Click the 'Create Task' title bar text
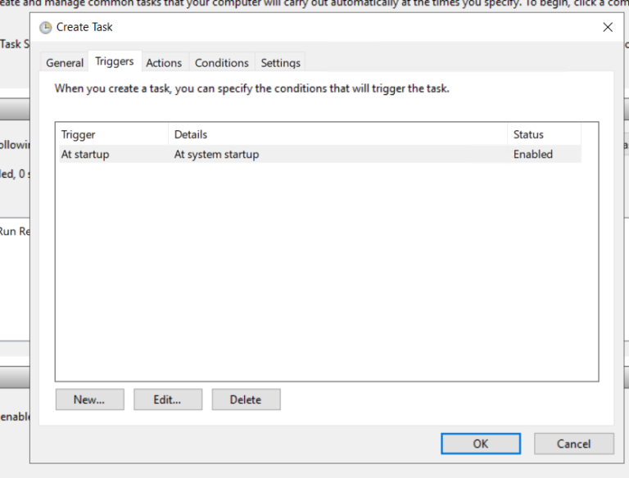The height and width of the screenshot is (478, 629). tap(84, 27)
